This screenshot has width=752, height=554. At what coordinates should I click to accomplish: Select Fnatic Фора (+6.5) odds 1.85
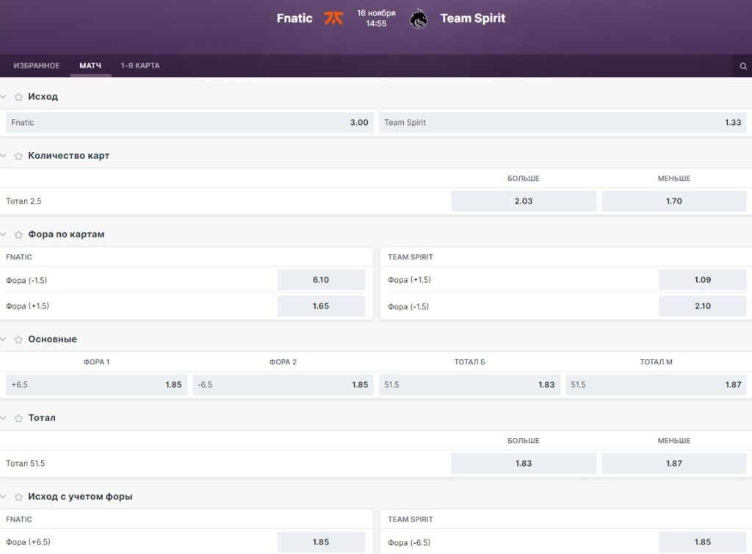321,542
